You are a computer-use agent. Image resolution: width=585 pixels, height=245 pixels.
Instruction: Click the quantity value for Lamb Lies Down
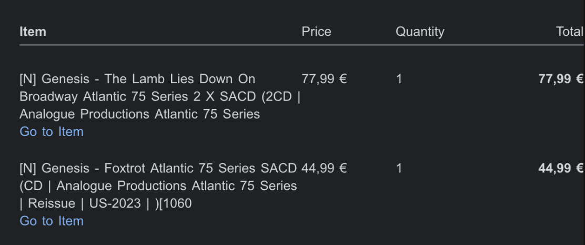click(399, 80)
